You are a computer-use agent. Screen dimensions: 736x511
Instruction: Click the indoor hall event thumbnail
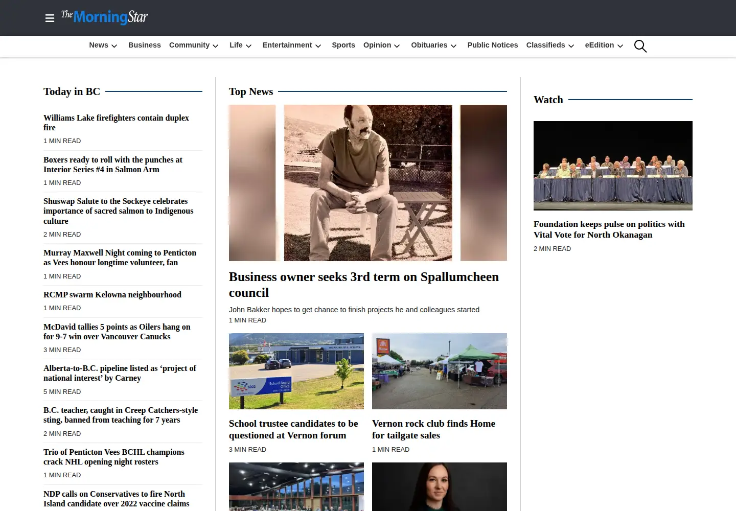tap(296, 486)
